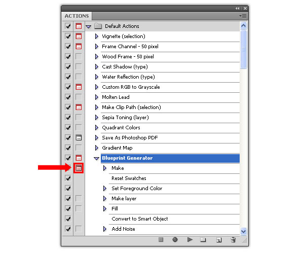Expand Water Reflection (type) action
This screenshot has height=254, width=304.
point(97,77)
